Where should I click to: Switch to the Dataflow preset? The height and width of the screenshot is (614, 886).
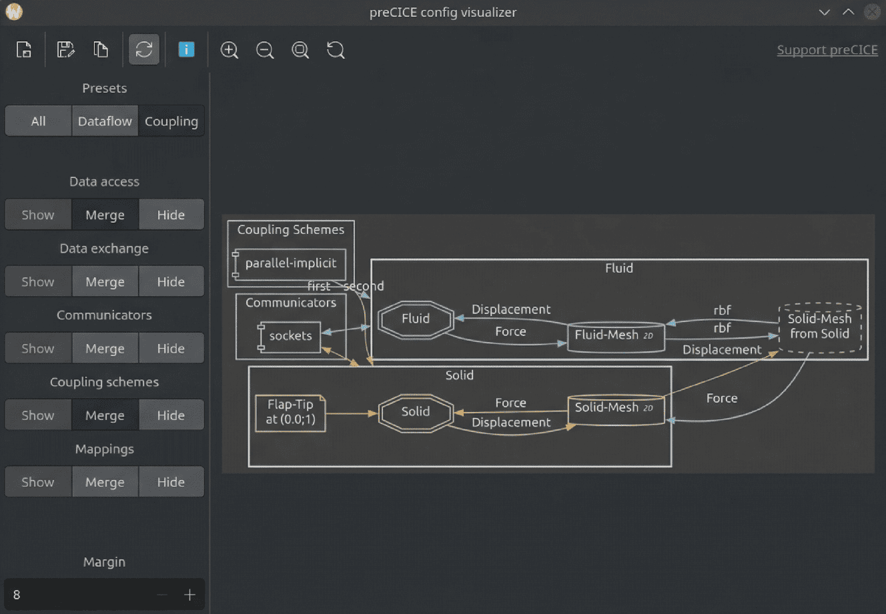coord(105,121)
